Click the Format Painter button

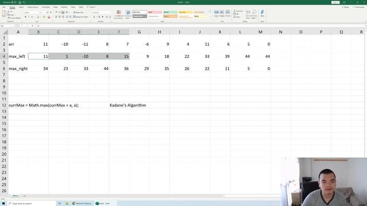[x=14, y=18]
